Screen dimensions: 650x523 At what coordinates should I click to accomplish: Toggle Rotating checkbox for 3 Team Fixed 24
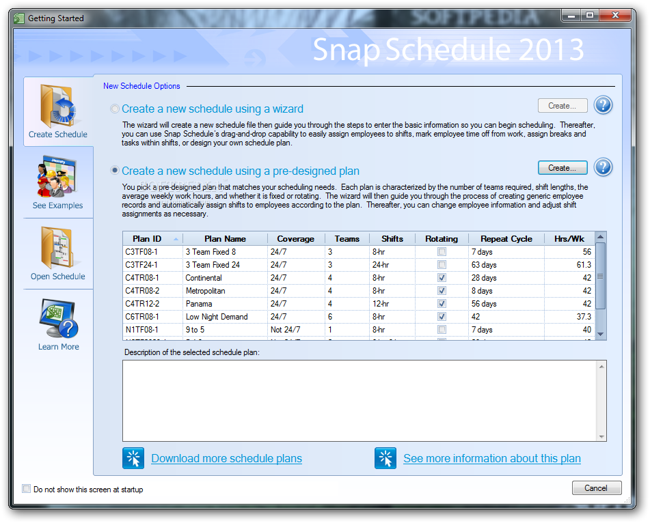pyautogui.click(x=442, y=265)
